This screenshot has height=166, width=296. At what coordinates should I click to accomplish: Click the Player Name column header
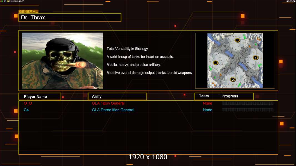pyautogui.click(x=40, y=97)
